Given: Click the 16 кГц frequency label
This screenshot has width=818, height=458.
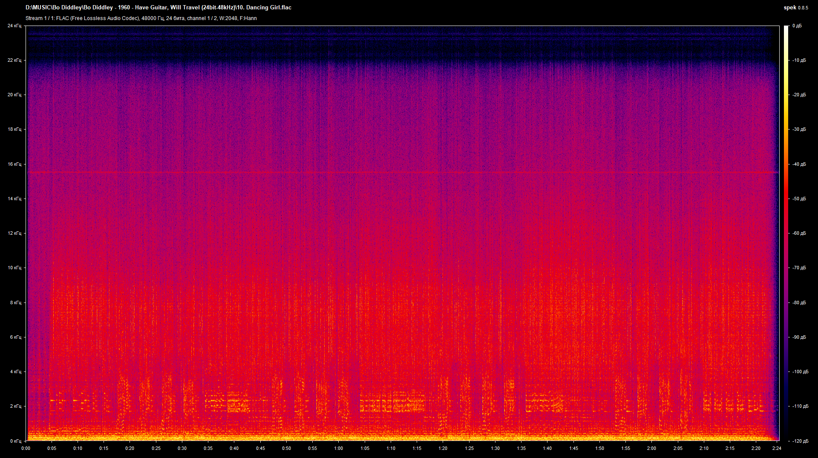Looking at the screenshot, I should tap(14, 164).
